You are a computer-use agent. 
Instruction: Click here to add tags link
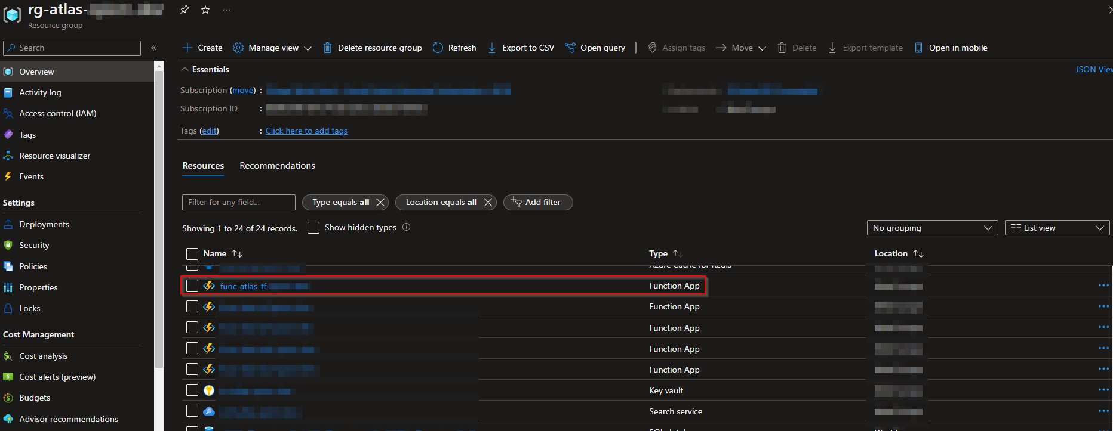click(x=306, y=131)
